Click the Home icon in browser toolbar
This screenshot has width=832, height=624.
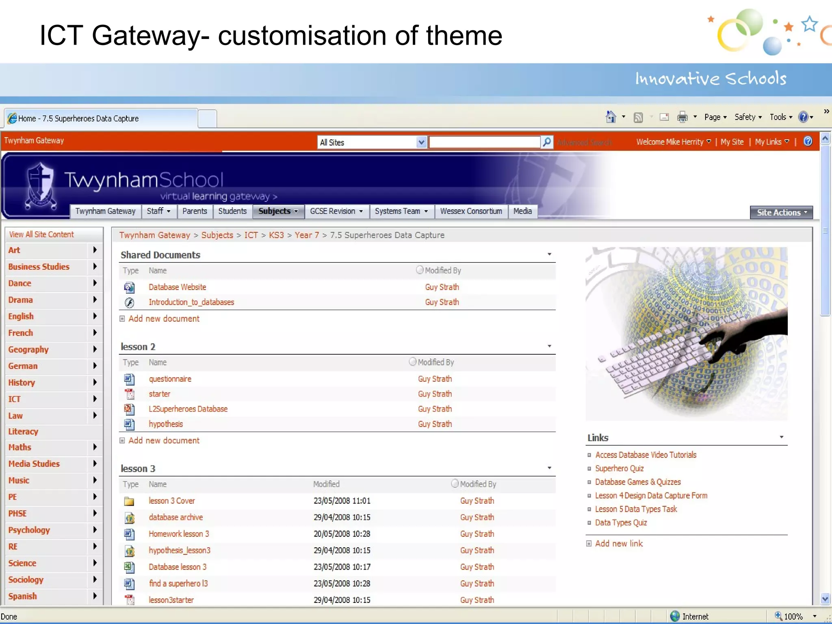point(611,117)
